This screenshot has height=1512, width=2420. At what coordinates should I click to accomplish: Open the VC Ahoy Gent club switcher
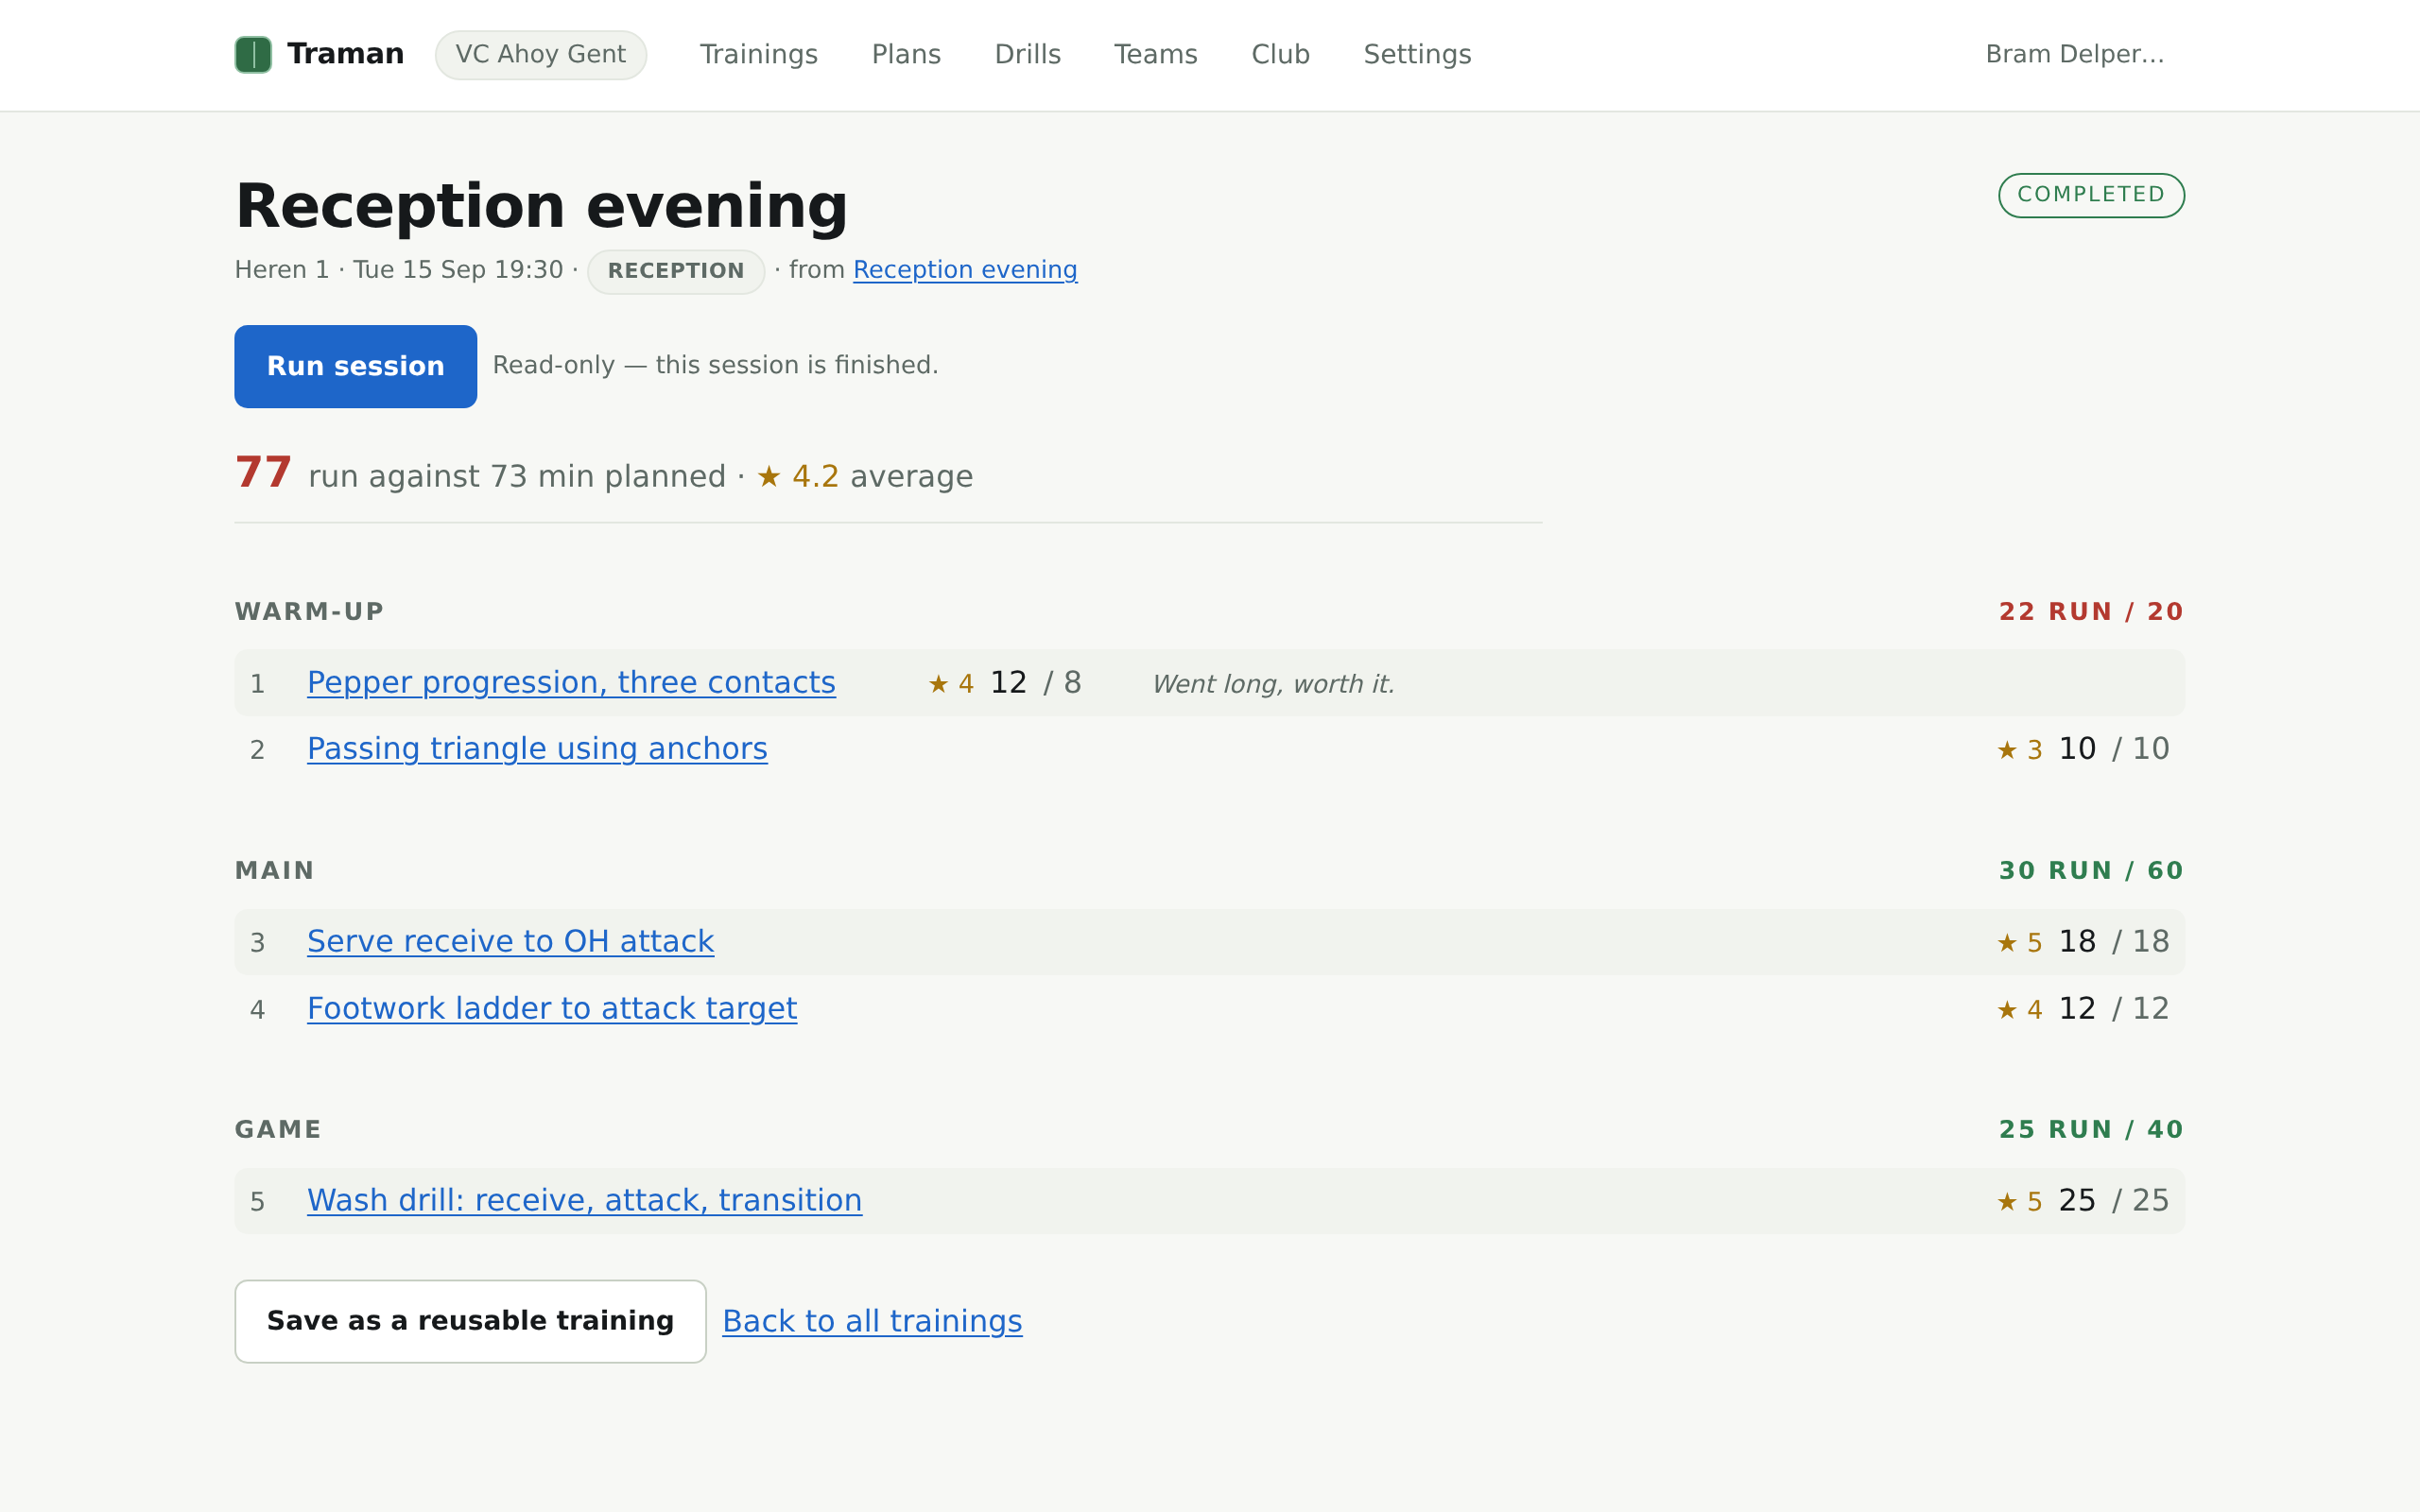pyautogui.click(x=540, y=55)
